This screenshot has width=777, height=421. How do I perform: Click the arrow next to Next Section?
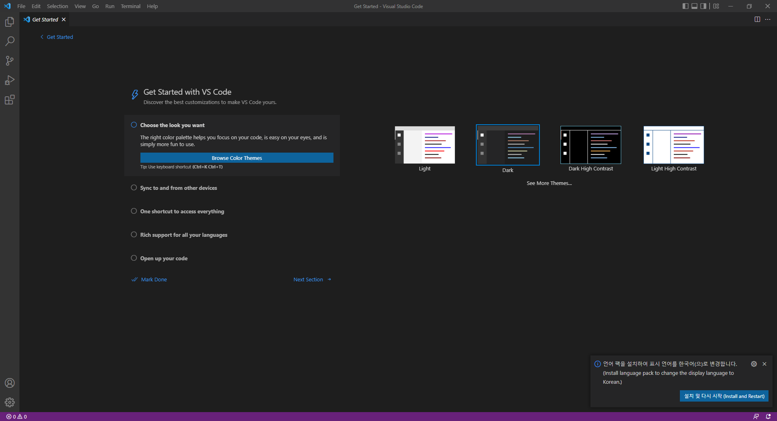tap(329, 280)
